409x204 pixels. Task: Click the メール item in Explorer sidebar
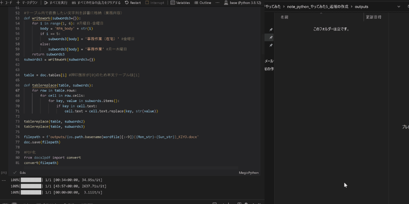[x=269, y=61]
